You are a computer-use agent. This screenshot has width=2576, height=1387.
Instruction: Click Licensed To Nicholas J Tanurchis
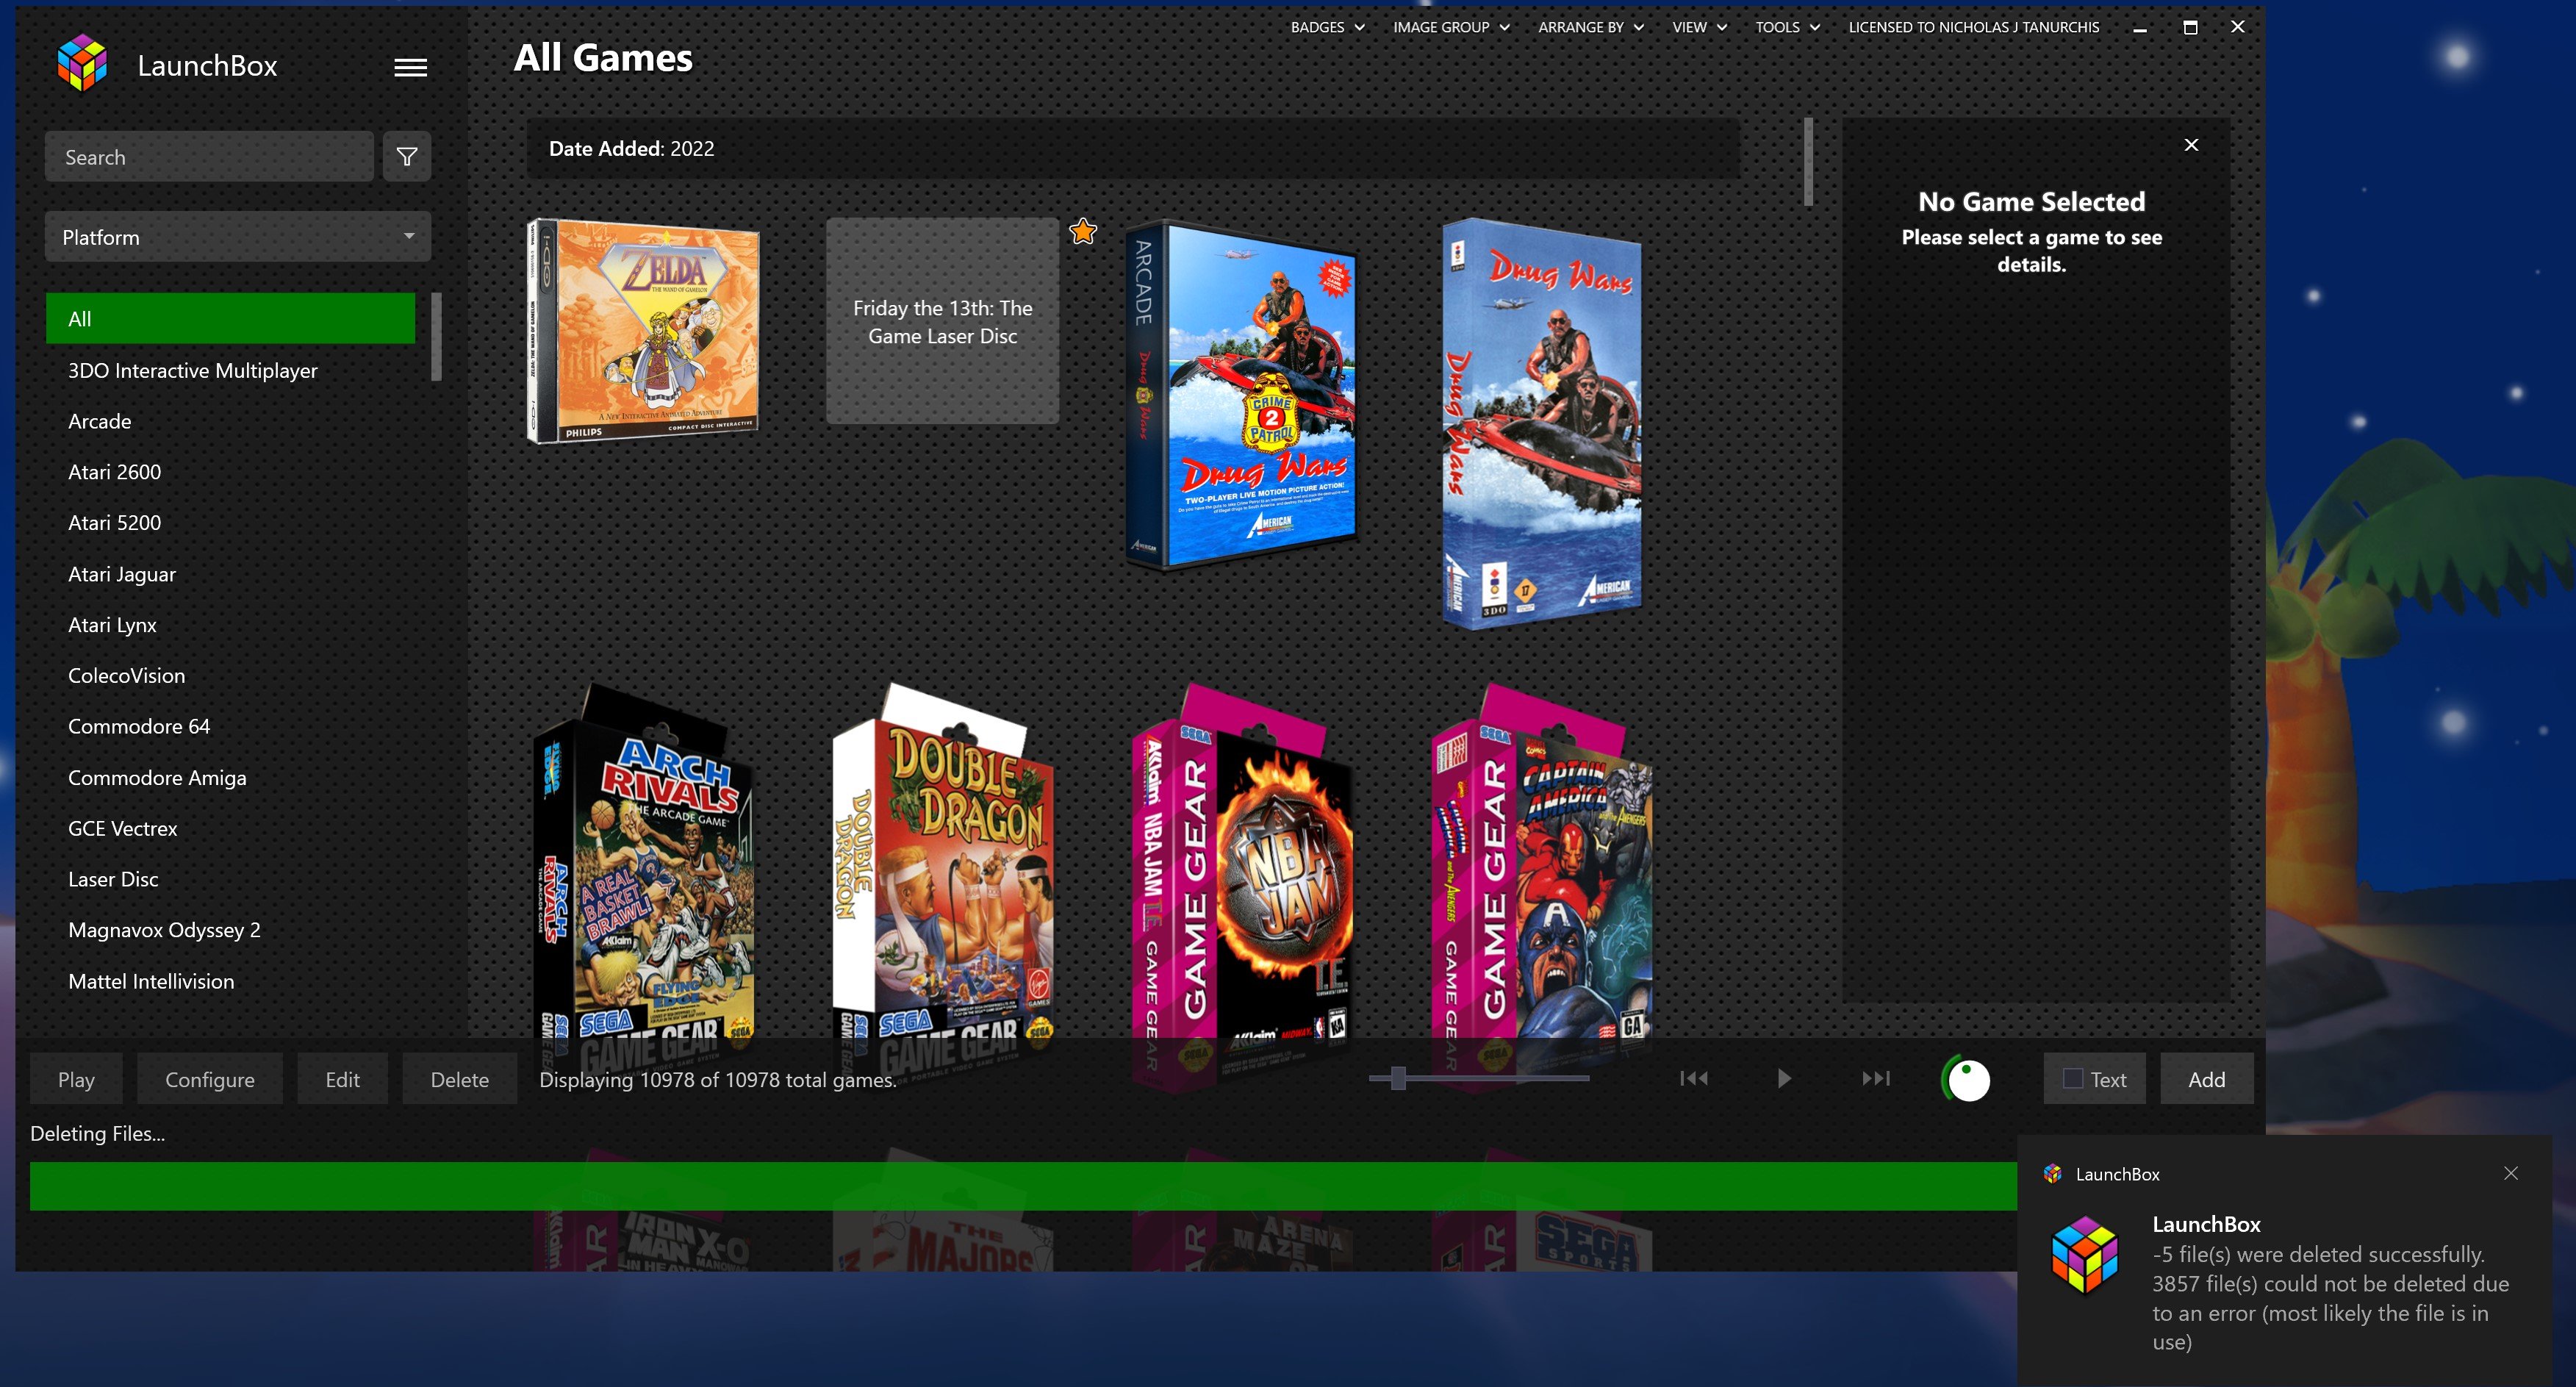click(1973, 27)
